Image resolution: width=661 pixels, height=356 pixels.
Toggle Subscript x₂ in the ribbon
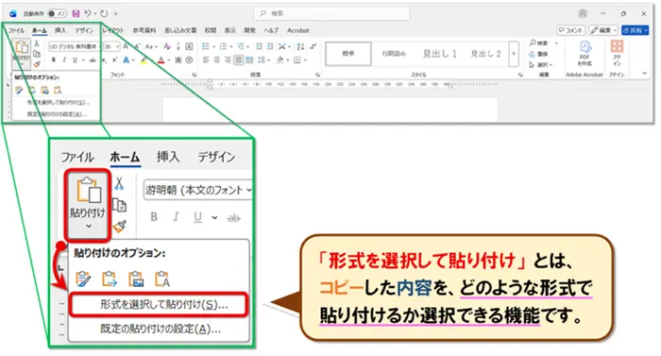point(104,60)
